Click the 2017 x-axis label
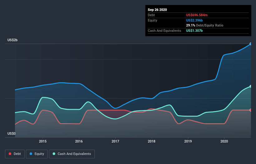This screenshot has width=256, height=164. pos(115,141)
